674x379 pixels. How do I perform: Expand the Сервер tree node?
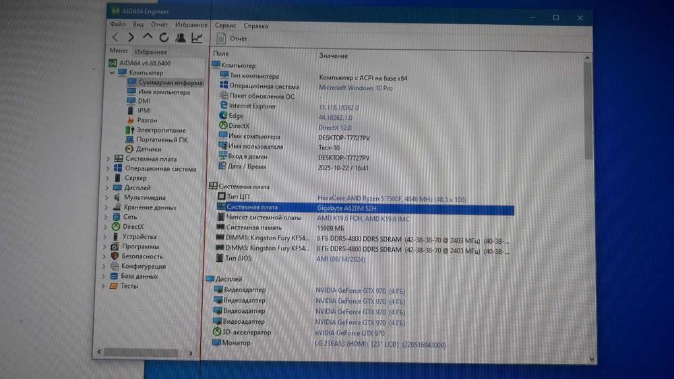click(x=107, y=178)
